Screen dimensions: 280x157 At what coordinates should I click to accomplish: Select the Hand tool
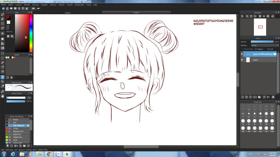tap(2, 96)
